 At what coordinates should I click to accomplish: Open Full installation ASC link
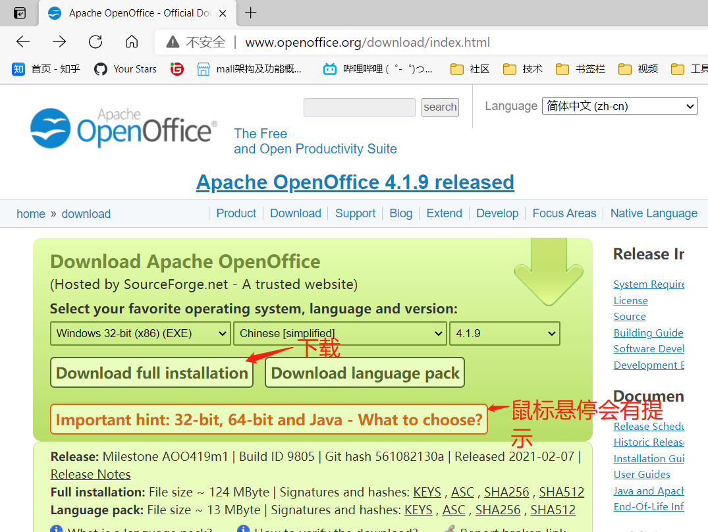(x=462, y=492)
